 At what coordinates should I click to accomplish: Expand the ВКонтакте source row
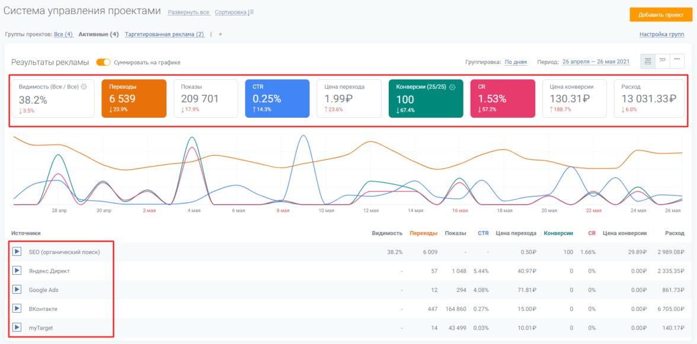[x=17, y=308]
